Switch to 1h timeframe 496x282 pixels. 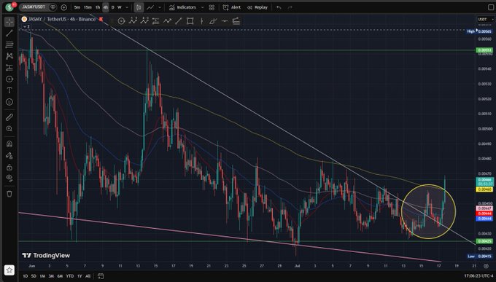point(98,7)
